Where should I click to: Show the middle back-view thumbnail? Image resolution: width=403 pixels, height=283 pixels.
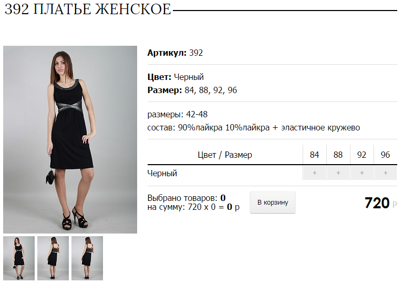click(x=53, y=258)
